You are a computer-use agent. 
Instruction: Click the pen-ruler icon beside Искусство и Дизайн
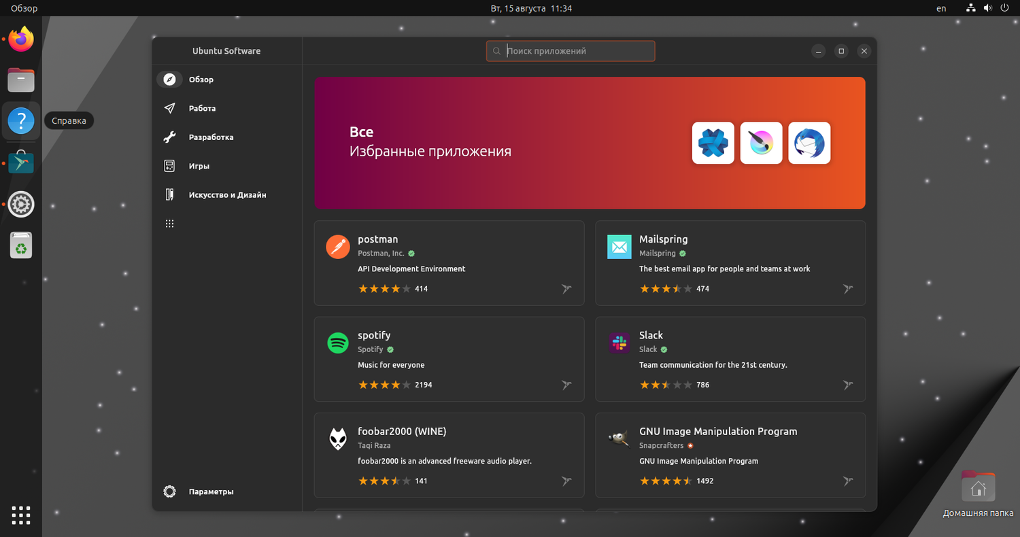click(169, 195)
